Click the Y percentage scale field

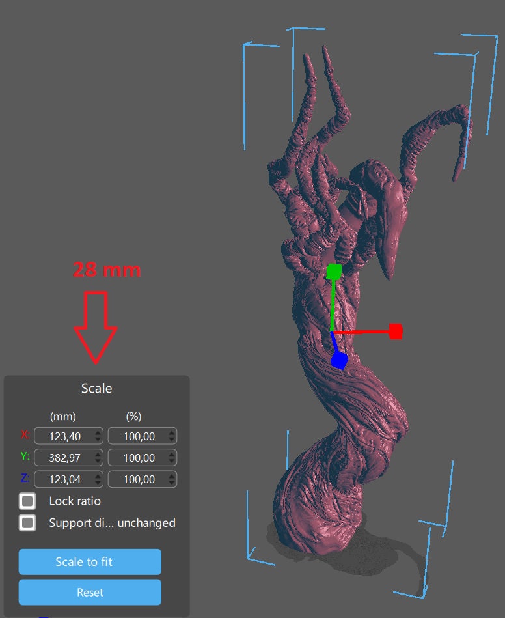pos(137,458)
